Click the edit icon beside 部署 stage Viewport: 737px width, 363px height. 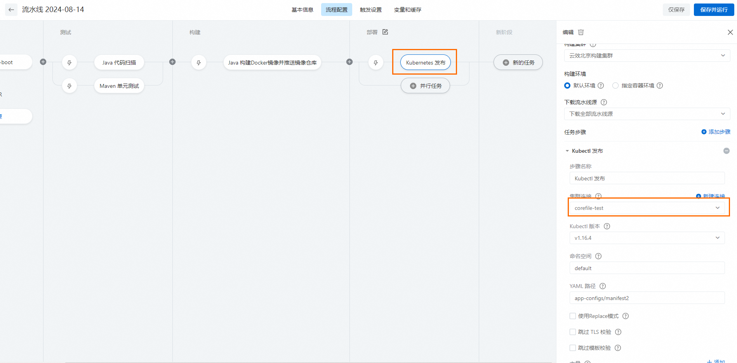click(x=385, y=32)
